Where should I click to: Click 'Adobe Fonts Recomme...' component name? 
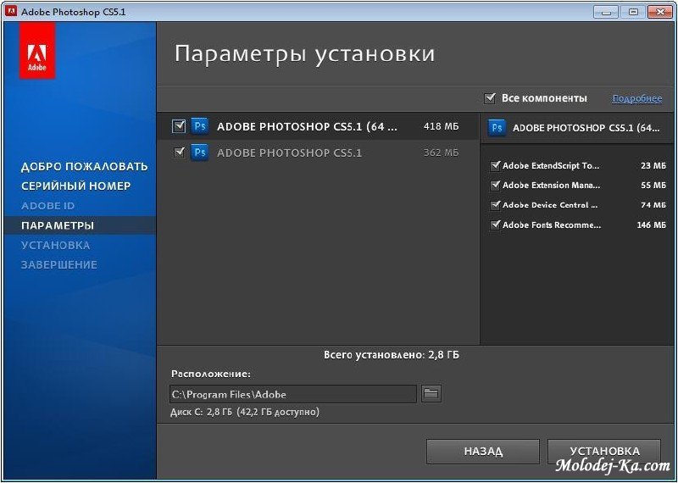click(x=552, y=225)
